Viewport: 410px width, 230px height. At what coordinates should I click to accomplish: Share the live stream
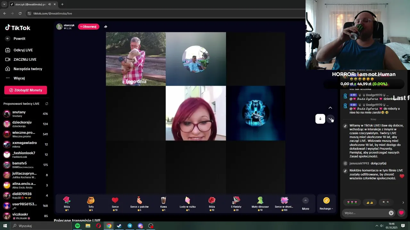(x=106, y=27)
